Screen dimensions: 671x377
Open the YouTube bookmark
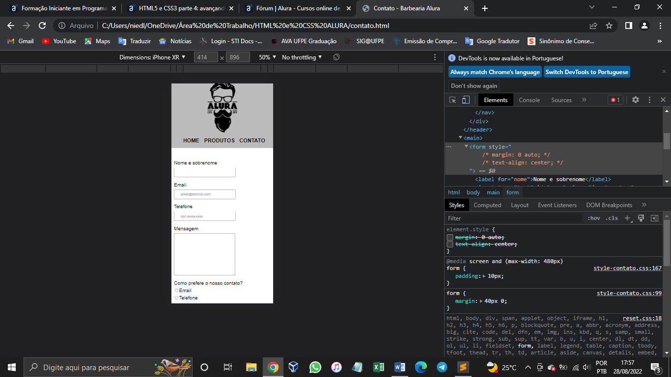59,41
